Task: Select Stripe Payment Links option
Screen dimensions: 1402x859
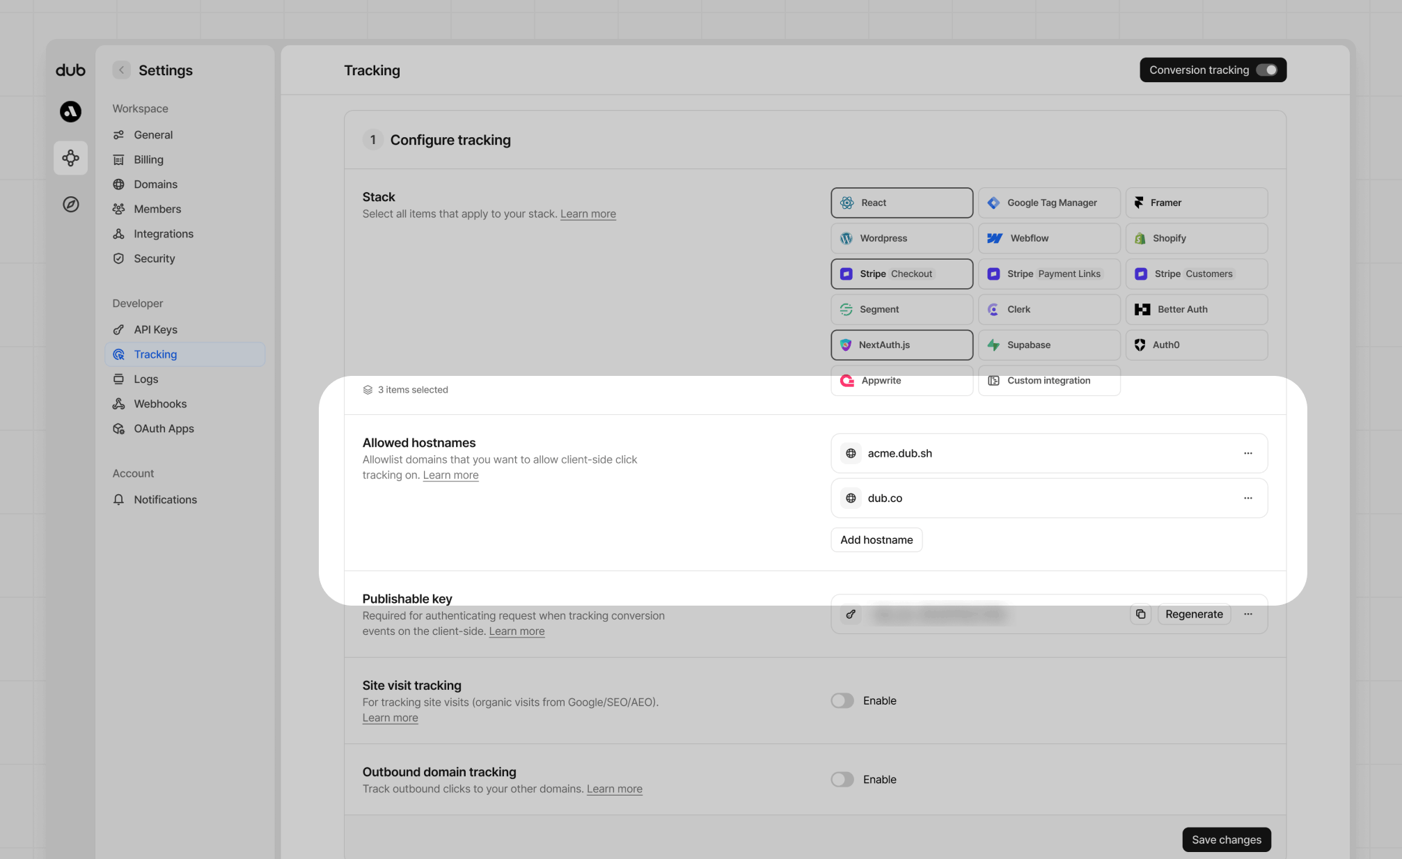Action: [1049, 274]
